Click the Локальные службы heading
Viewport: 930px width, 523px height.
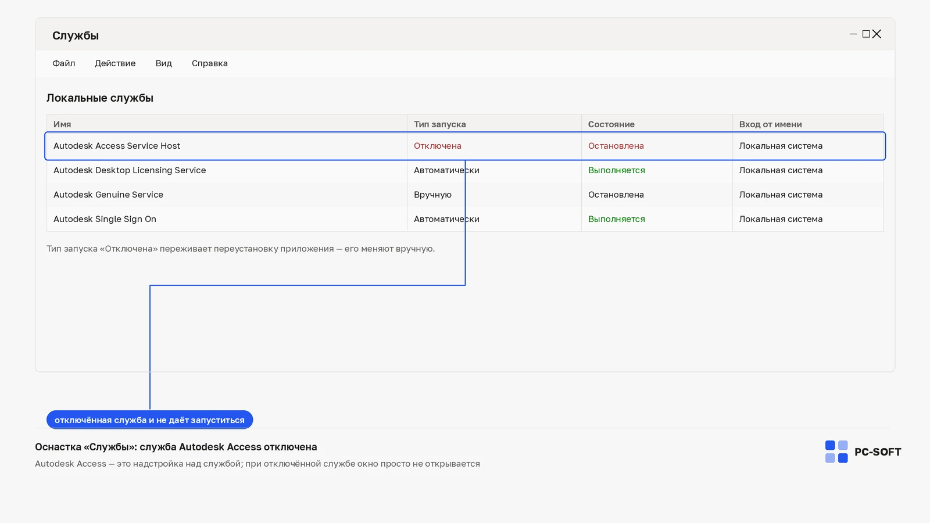pyautogui.click(x=100, y=98)
